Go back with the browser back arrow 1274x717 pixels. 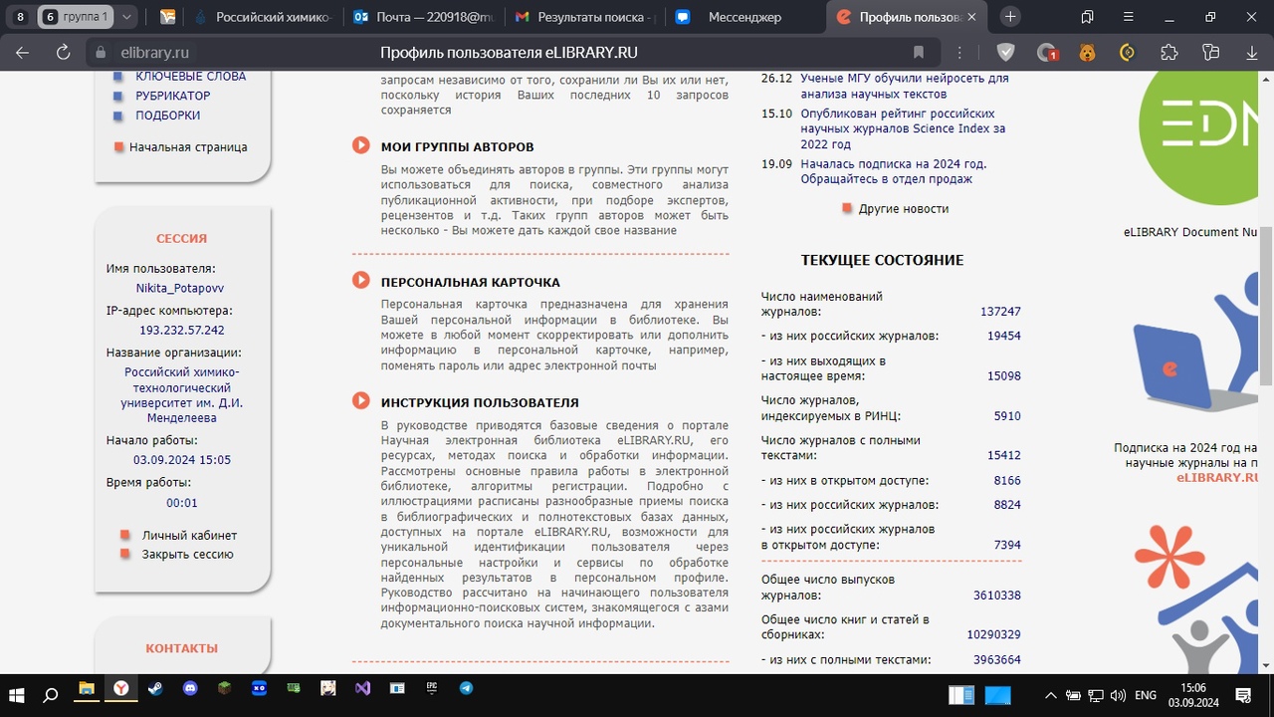(22, 53)
